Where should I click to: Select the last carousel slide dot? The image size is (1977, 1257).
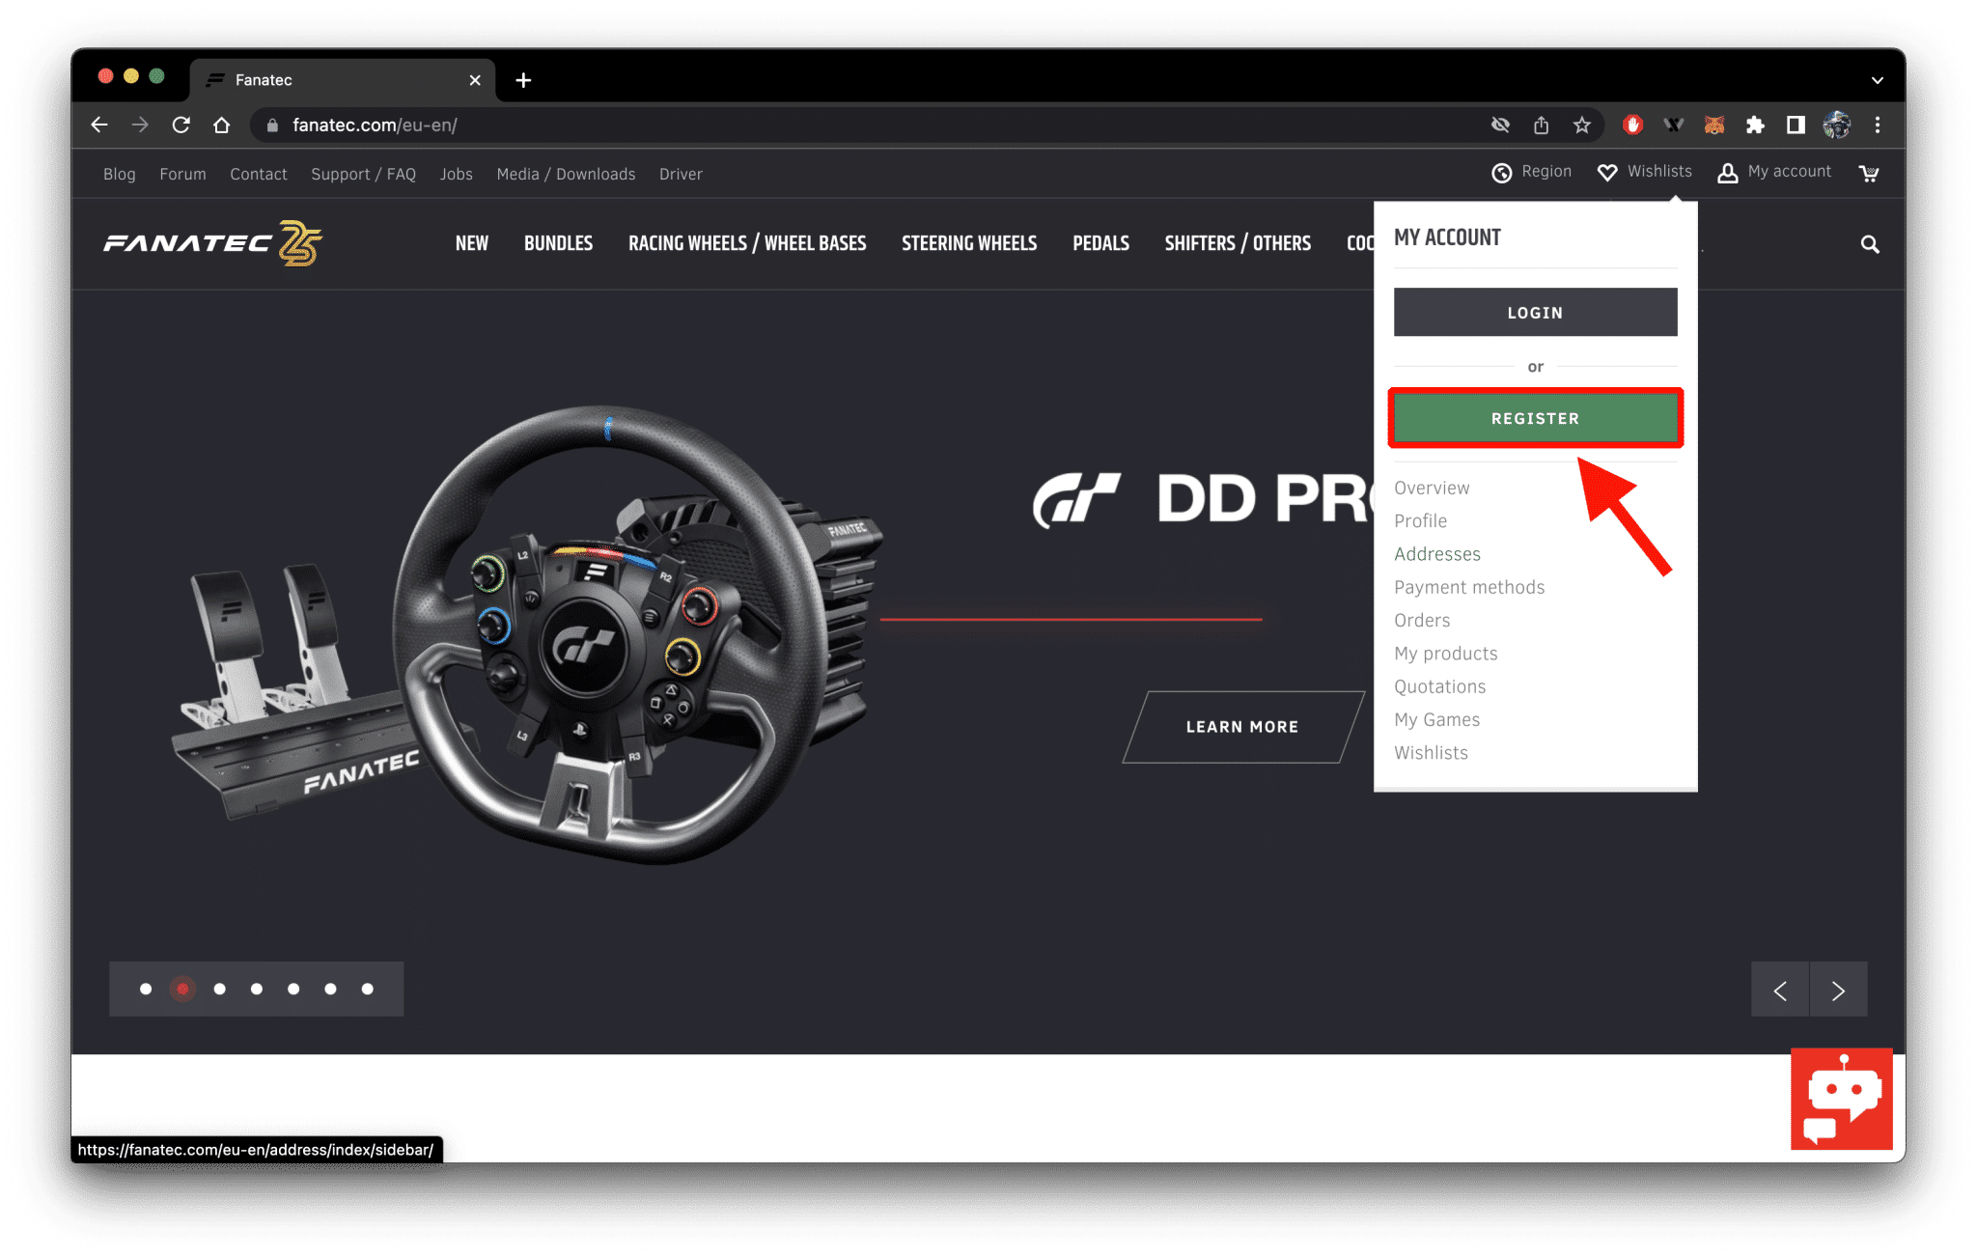[x=367, y=989]
